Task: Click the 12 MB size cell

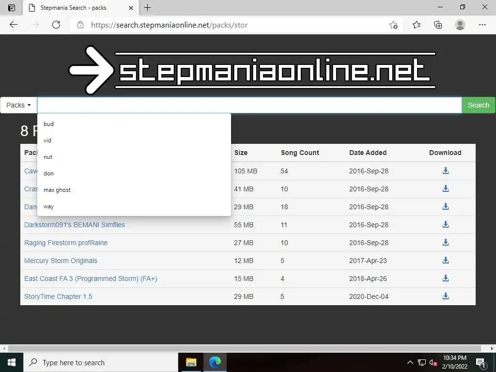Action: 244,261
